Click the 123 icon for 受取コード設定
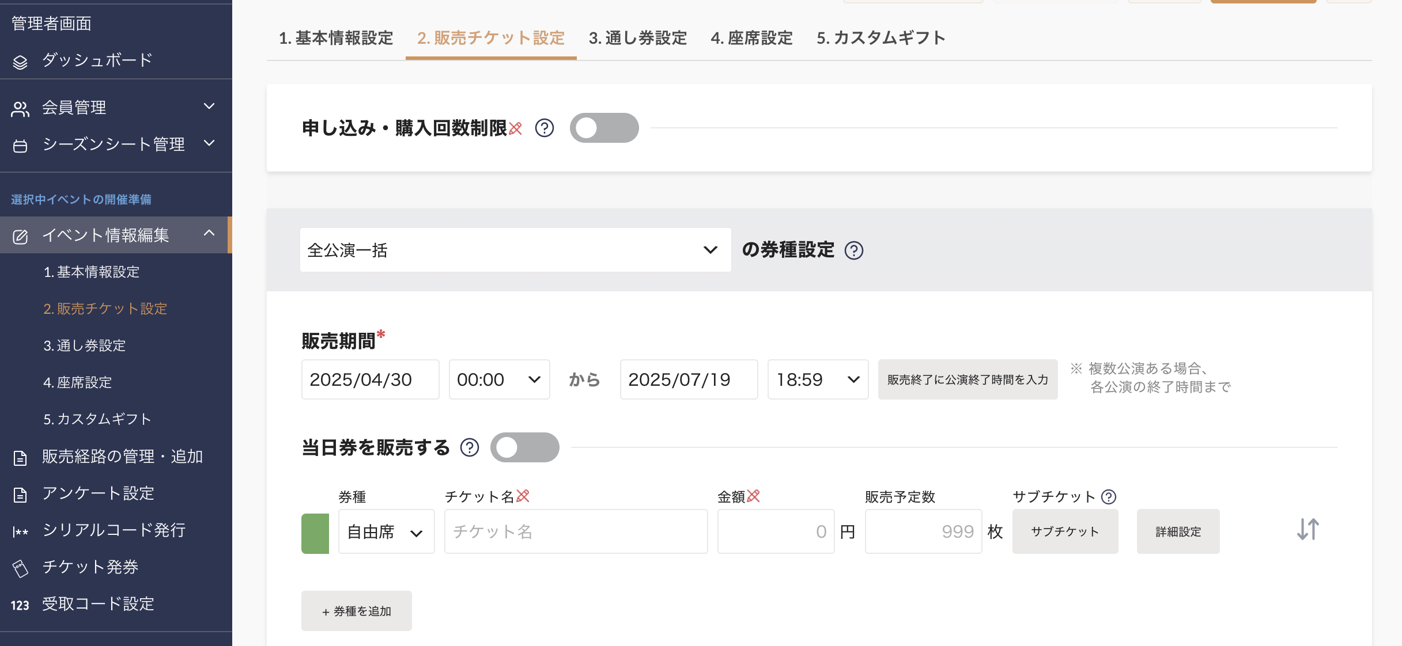The height and width of the screenshot is (646, 1402). point(21,605)
